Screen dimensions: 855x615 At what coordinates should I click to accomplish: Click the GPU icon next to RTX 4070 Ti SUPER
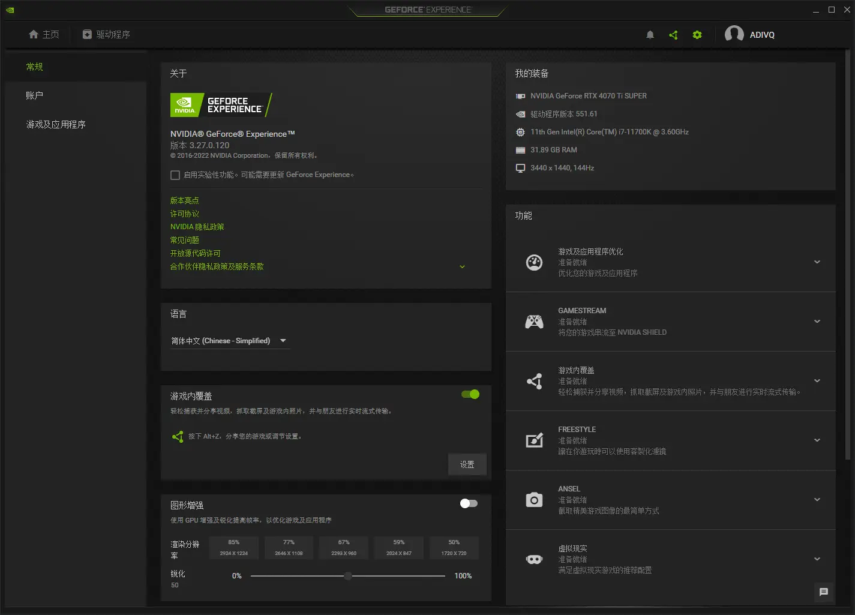point(520,96)
